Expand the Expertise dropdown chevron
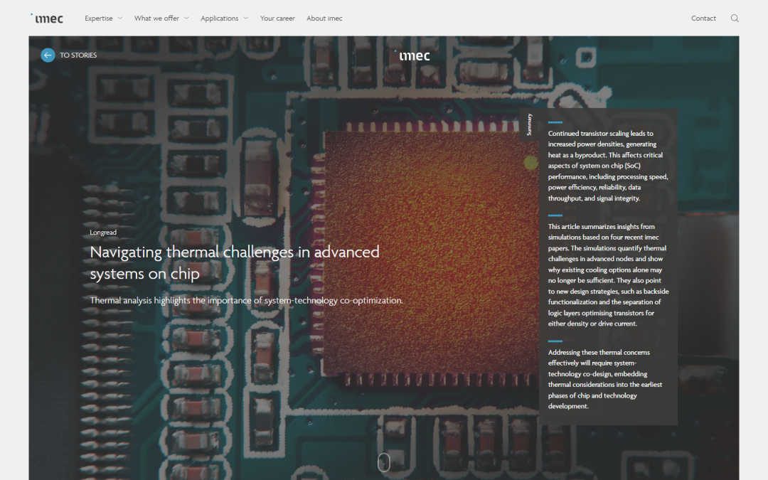Screen dimensions: 768x480 coord(120,18)
